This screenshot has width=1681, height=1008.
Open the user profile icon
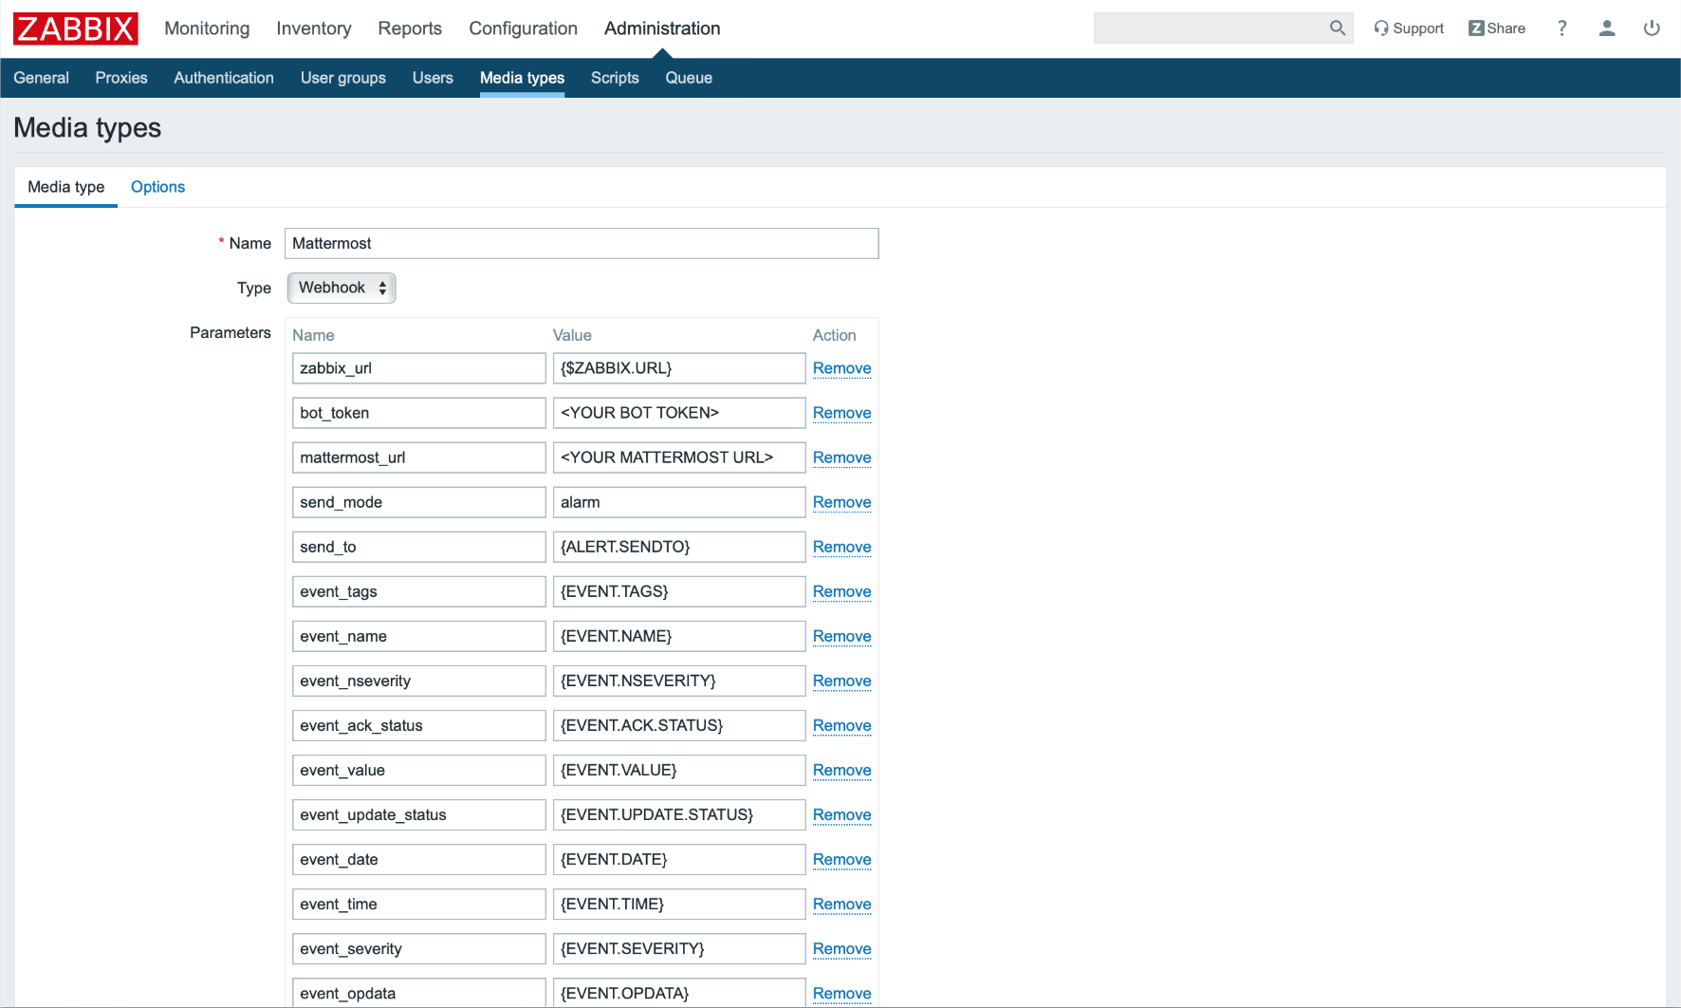[1606, 28]
